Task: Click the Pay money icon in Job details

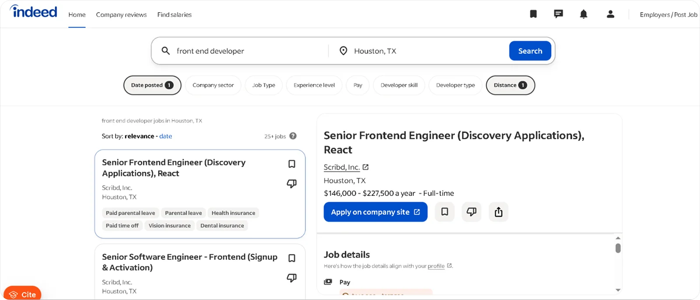Action: tap(328, 282)
